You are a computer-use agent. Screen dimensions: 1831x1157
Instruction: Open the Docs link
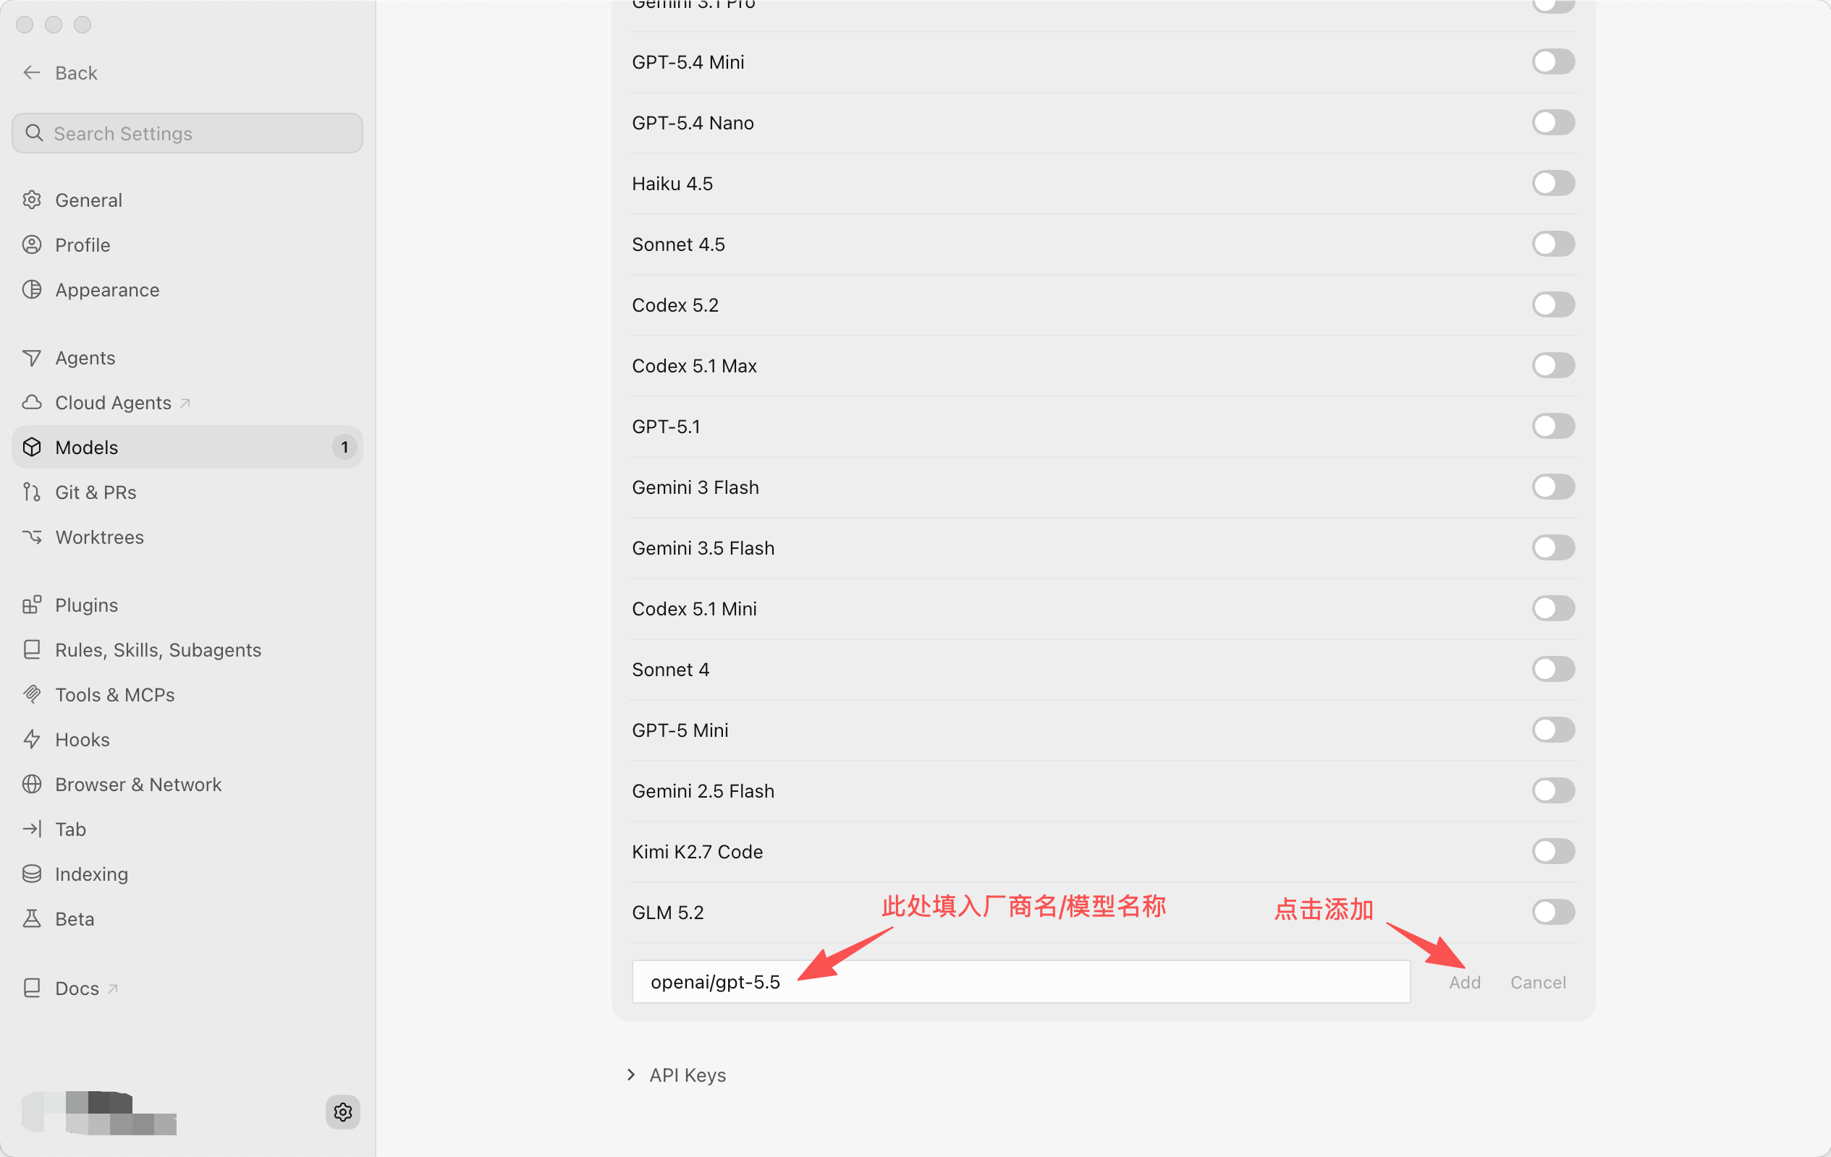click(187, 988)
